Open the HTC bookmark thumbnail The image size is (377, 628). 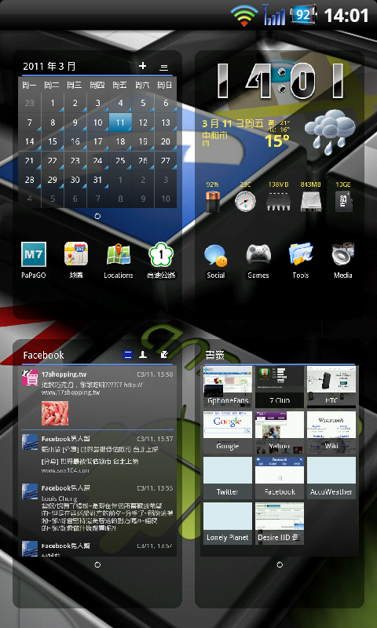331,385
